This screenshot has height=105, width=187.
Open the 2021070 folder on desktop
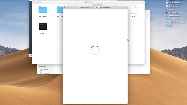tap(176, 22)
